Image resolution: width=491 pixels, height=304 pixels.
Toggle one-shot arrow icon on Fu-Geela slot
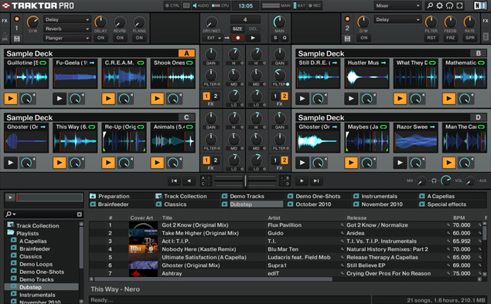click(x=92, y=62)
